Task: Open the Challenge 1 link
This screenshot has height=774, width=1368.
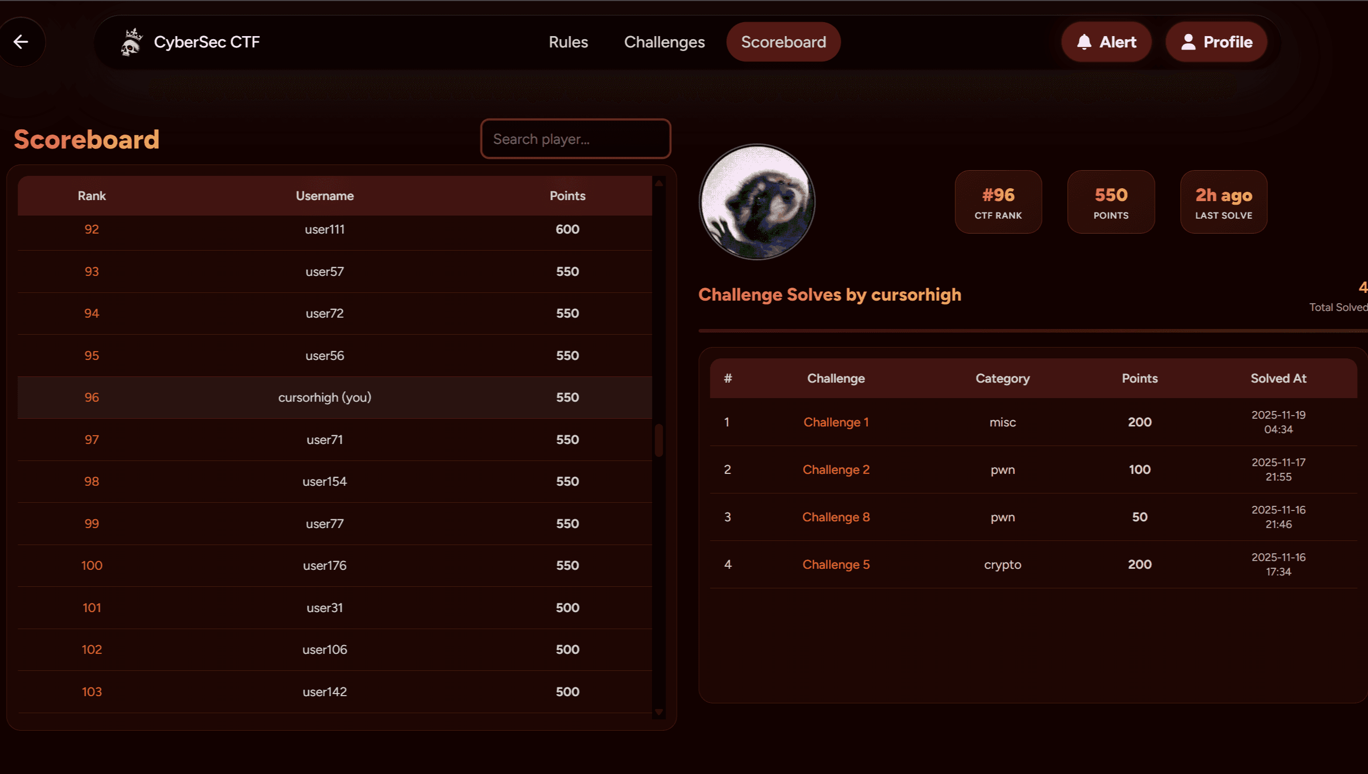Action: [836, 422]
